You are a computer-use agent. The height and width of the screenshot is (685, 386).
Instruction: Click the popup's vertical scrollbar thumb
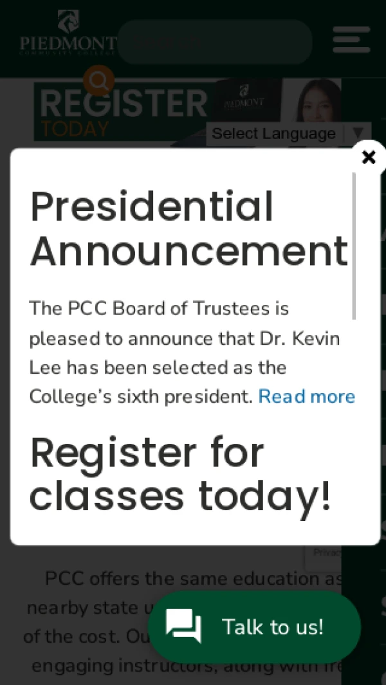click(x=354, y=246)
